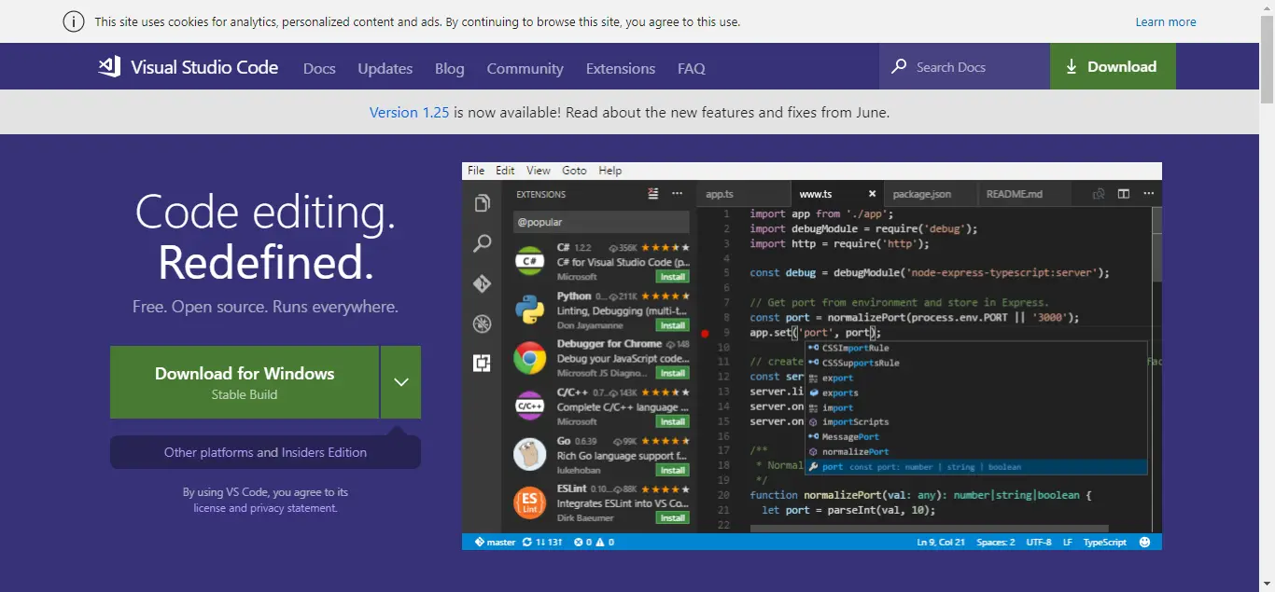
Task: Open the Help menu in editor screenshot
Action: click(x=609, y=171)
